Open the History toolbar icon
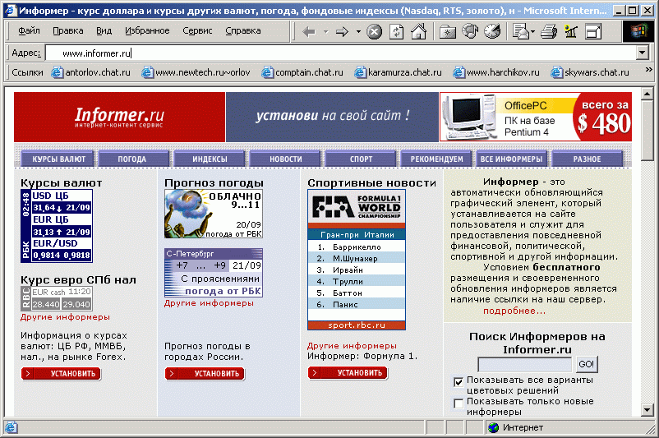659x438 pixels. click(x=492, y=31)
